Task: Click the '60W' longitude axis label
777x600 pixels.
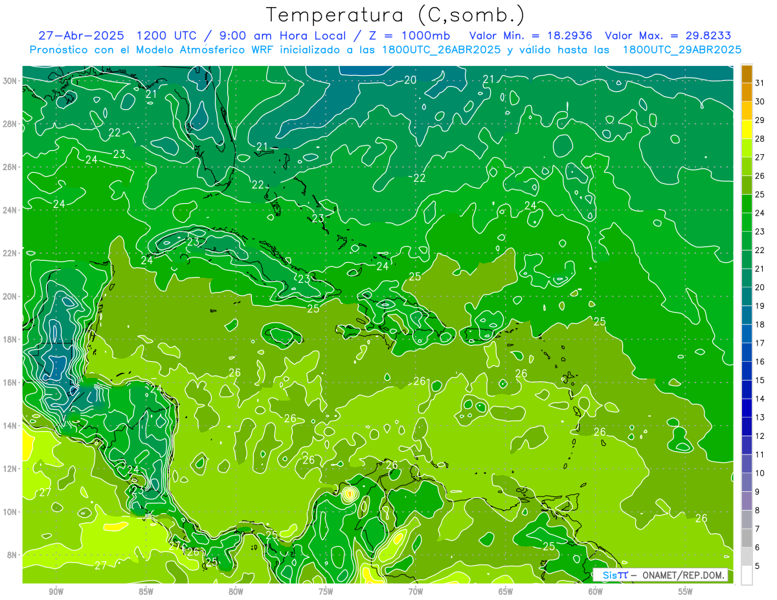Action: coord(596,592)
